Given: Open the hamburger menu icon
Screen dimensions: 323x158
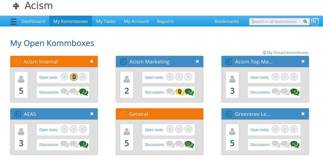Looking at the screenshot, I should (x=14, y=22).
